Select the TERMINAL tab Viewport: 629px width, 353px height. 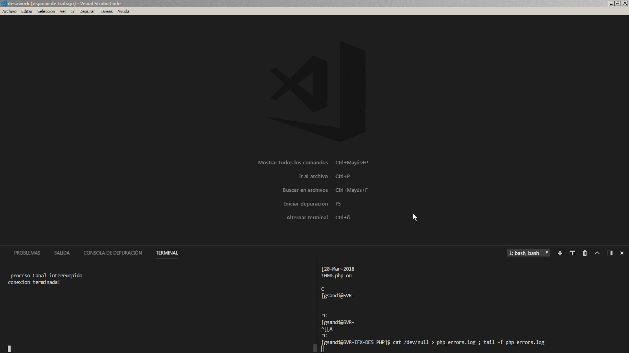click(x=167, y=253)
